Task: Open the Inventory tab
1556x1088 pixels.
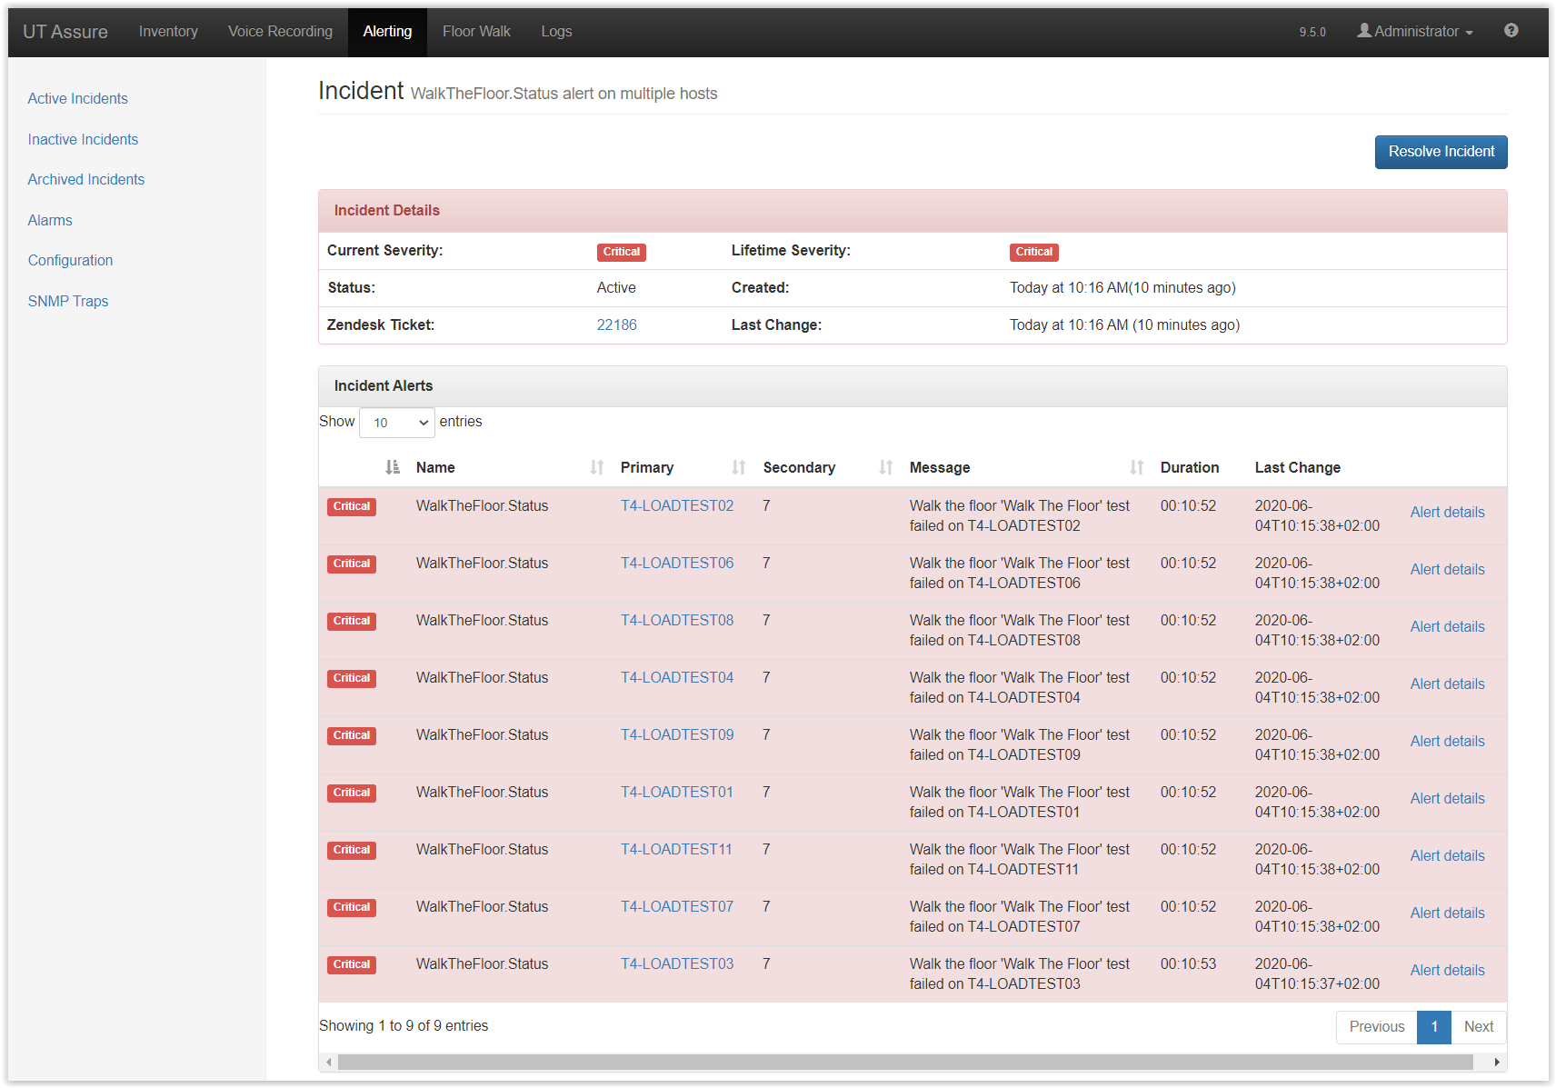Action: click(168, 31)
